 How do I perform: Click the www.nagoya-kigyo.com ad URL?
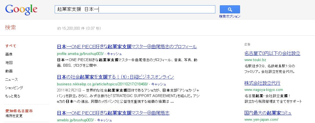[264, 90]
